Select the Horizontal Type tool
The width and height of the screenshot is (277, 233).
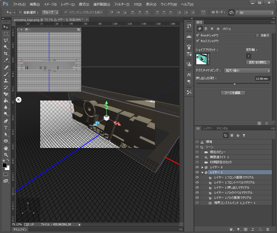coord(6,128)
